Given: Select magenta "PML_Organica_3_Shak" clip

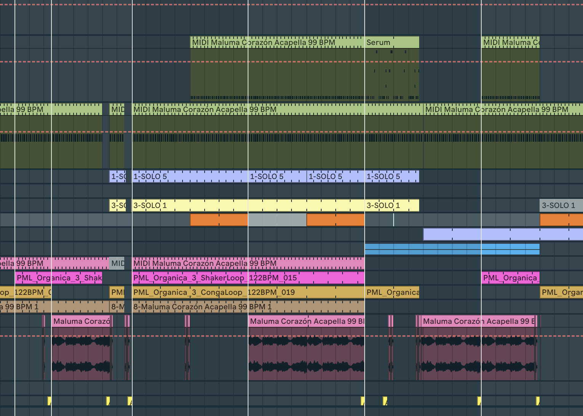Looking at the screenshot, I should point(59,278).
